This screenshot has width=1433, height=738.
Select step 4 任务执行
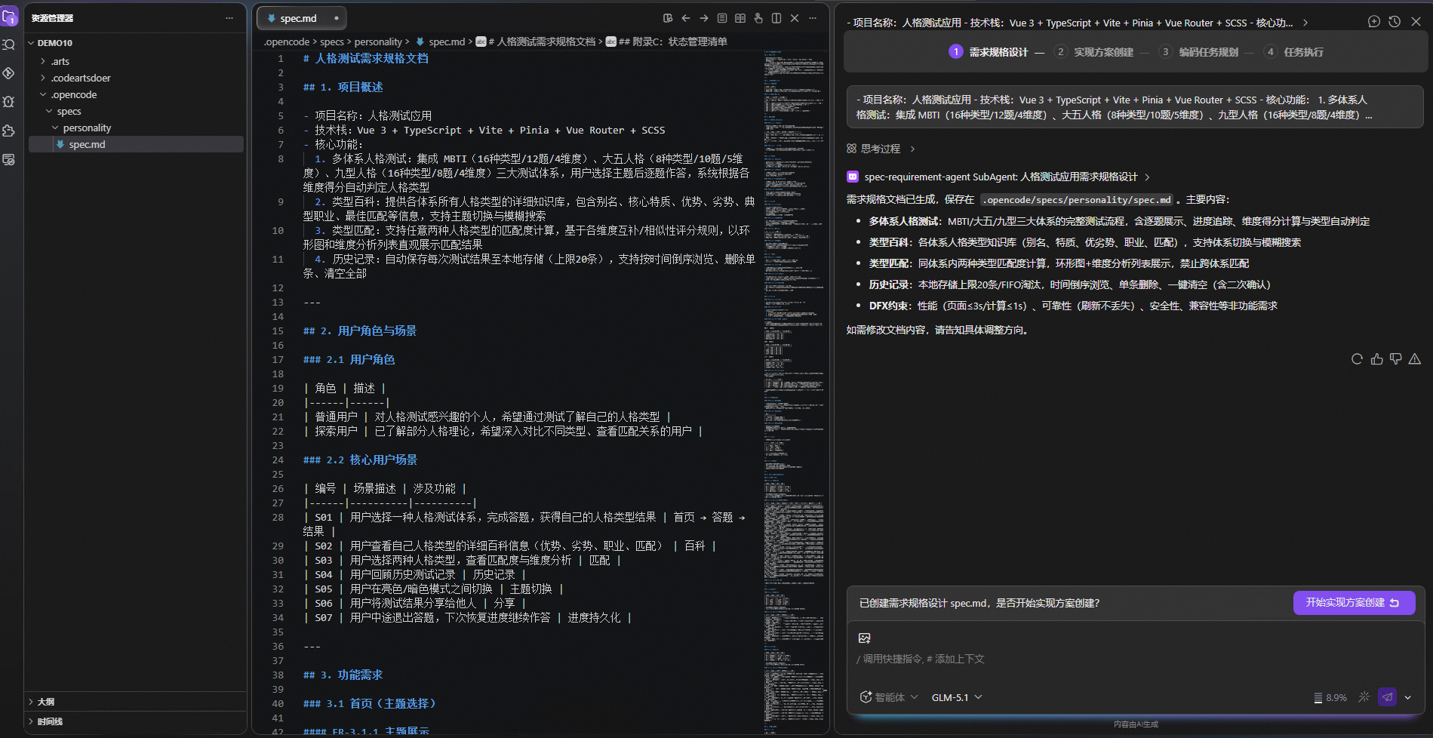pos(1293,52)
